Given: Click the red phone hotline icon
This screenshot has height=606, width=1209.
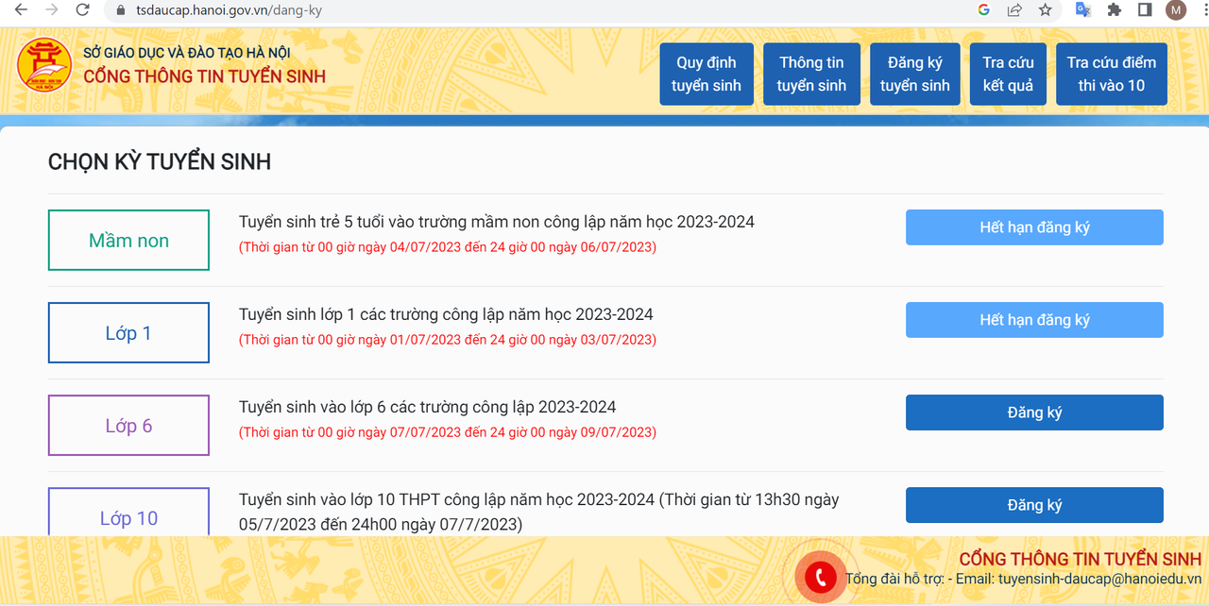Looking at the screenshot, I should (820, 576).
